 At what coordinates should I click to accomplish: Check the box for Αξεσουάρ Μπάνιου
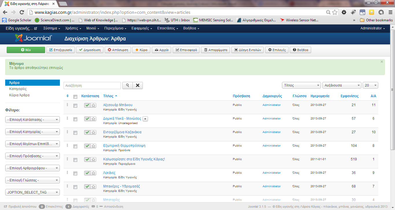pyautogui.click(x=75, y=106)
